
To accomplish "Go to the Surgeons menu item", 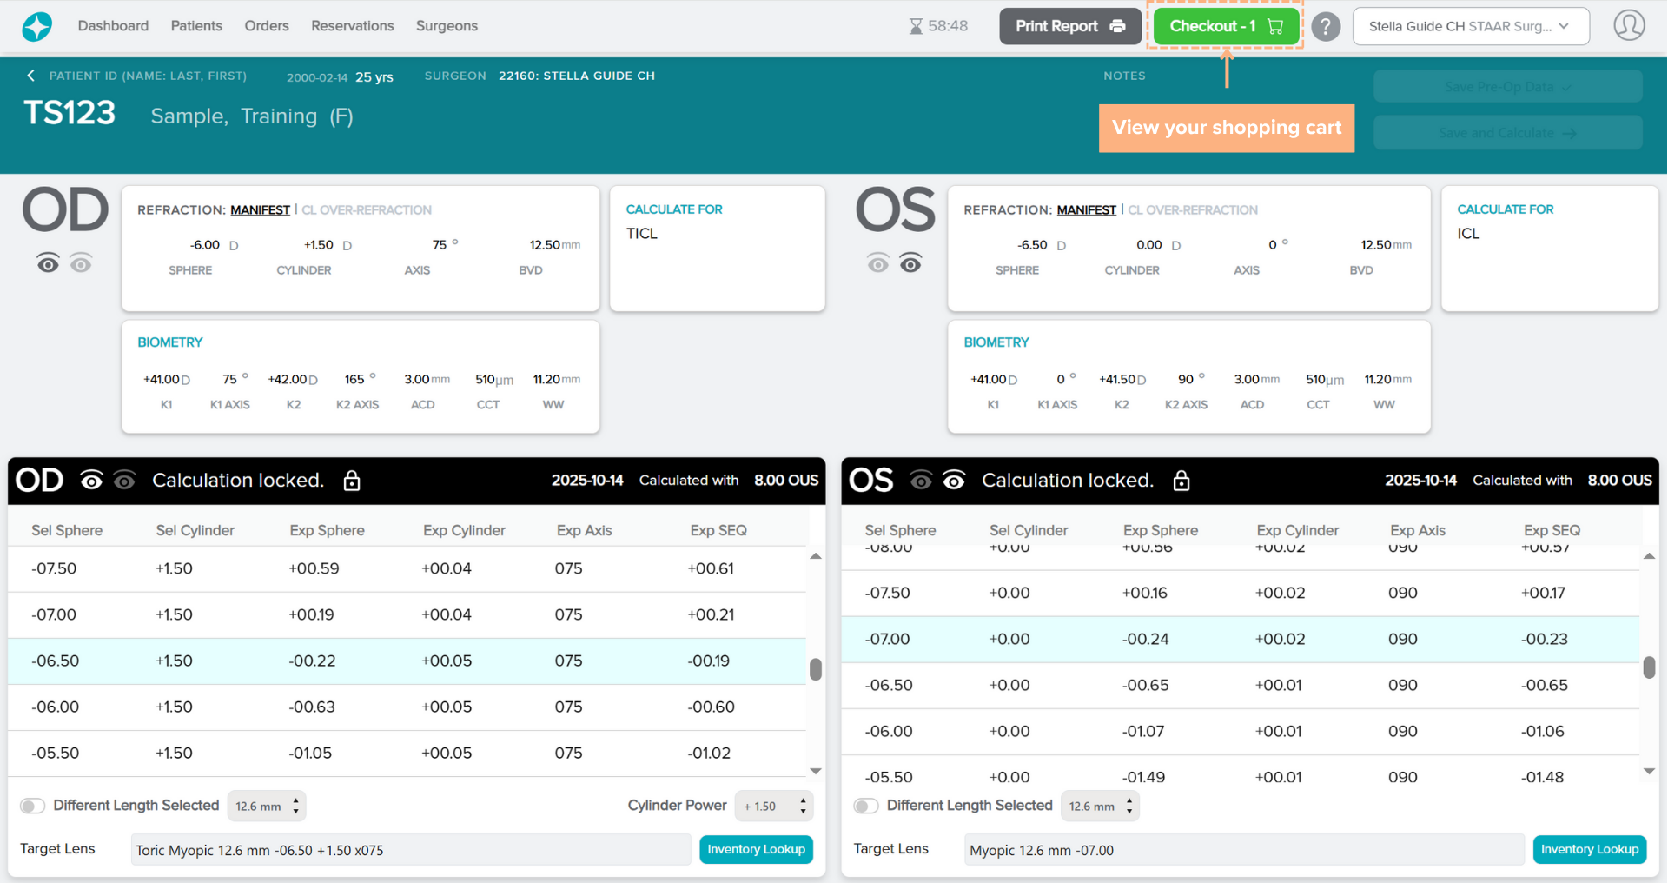I will click(447, 26).
